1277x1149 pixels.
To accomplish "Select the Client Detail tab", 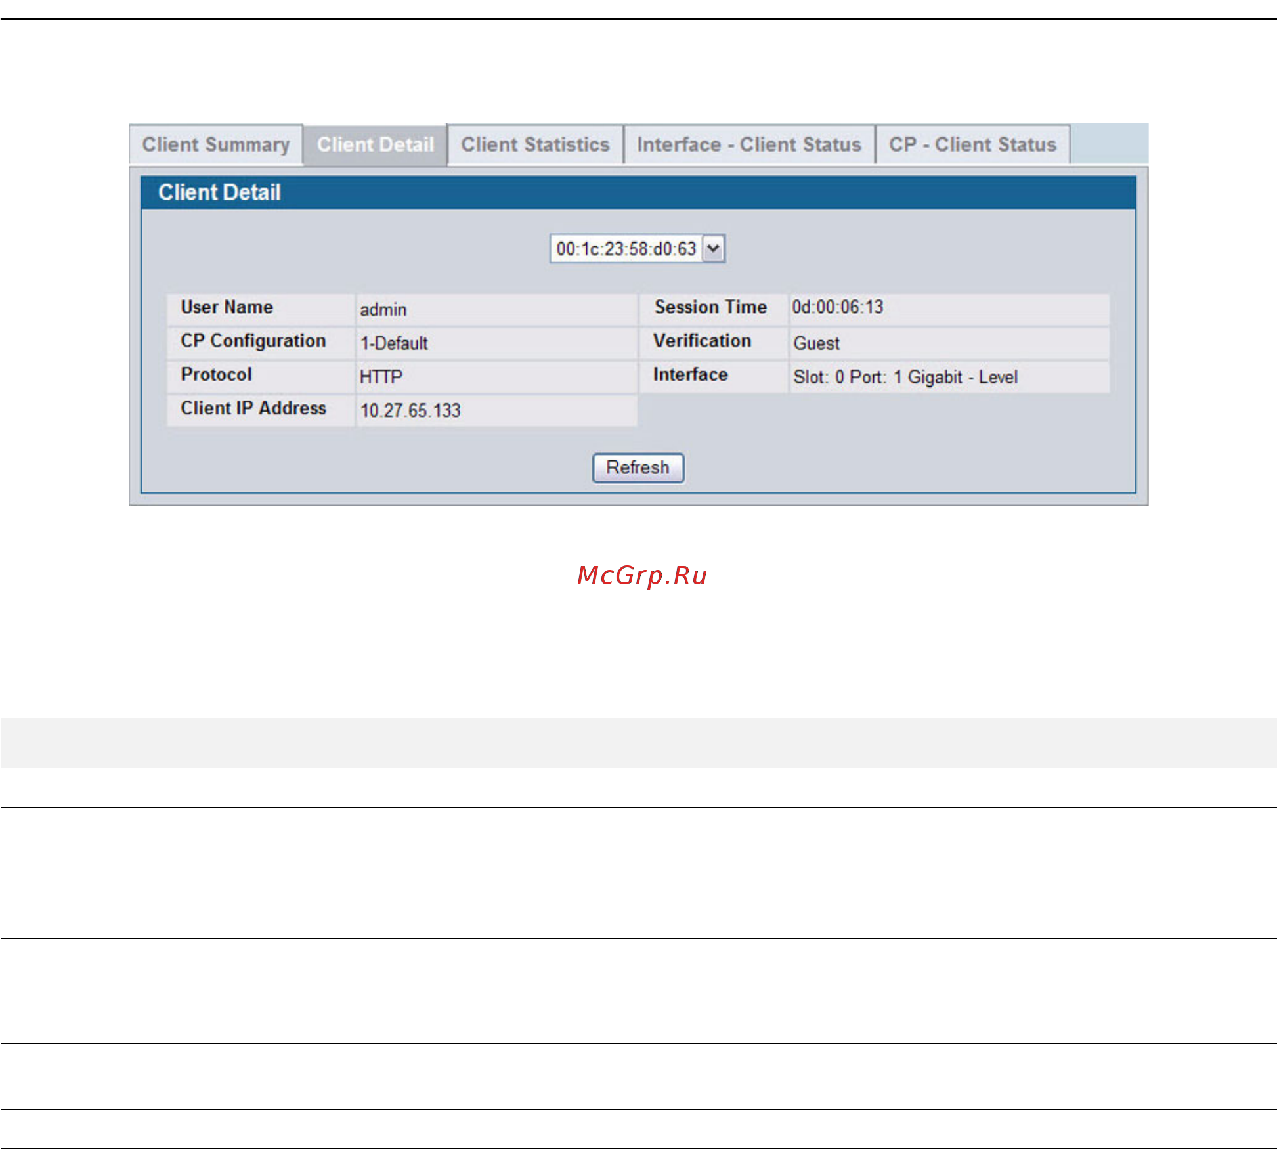I will [x=375, y=144].
